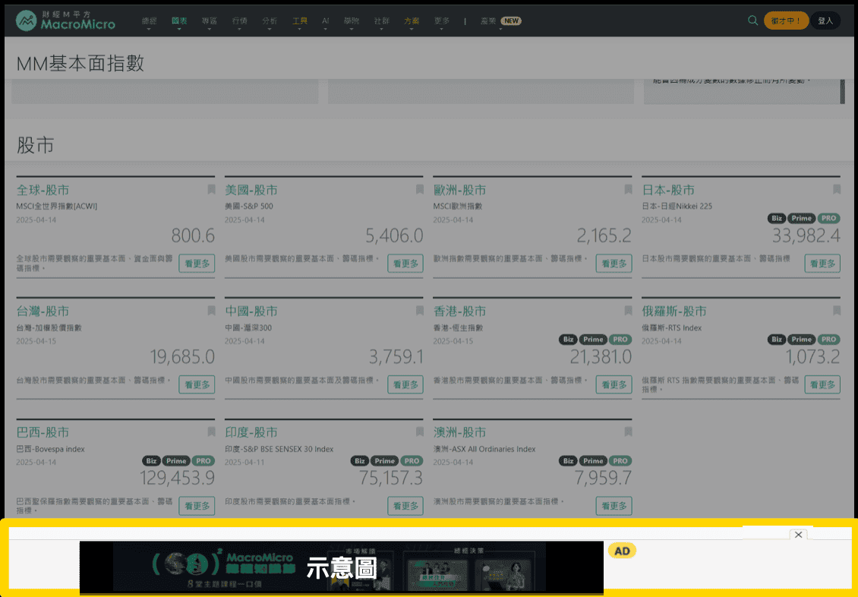Bookmark the 美國-股市 card

[420, 189]
